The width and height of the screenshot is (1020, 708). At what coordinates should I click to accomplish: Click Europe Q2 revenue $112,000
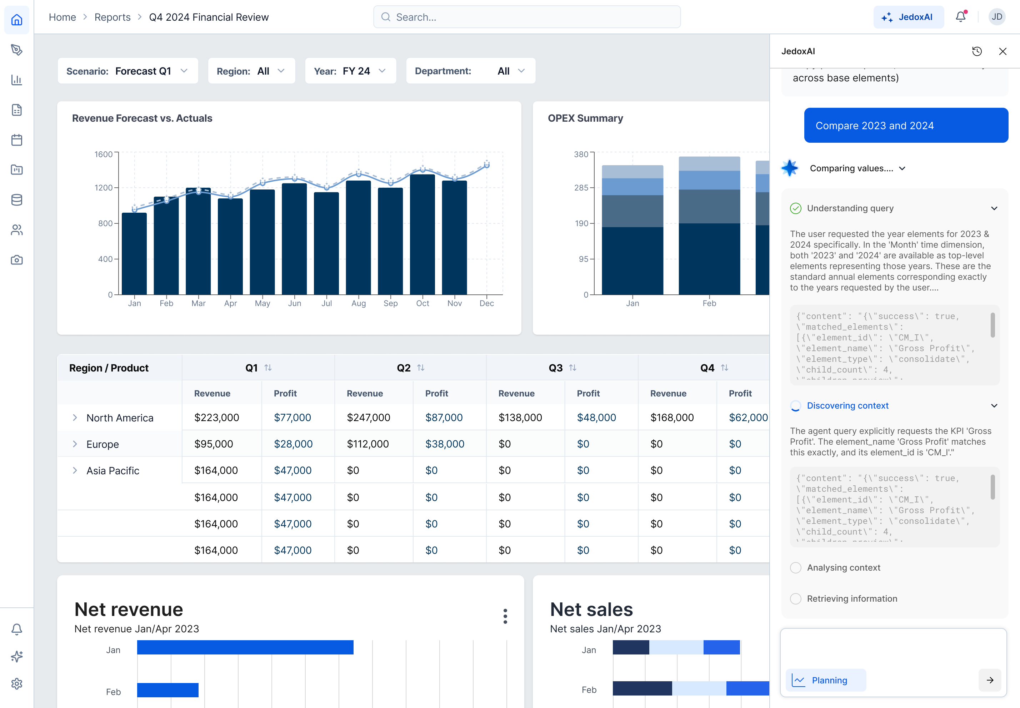pyautogui.click(x=367, y=444)
